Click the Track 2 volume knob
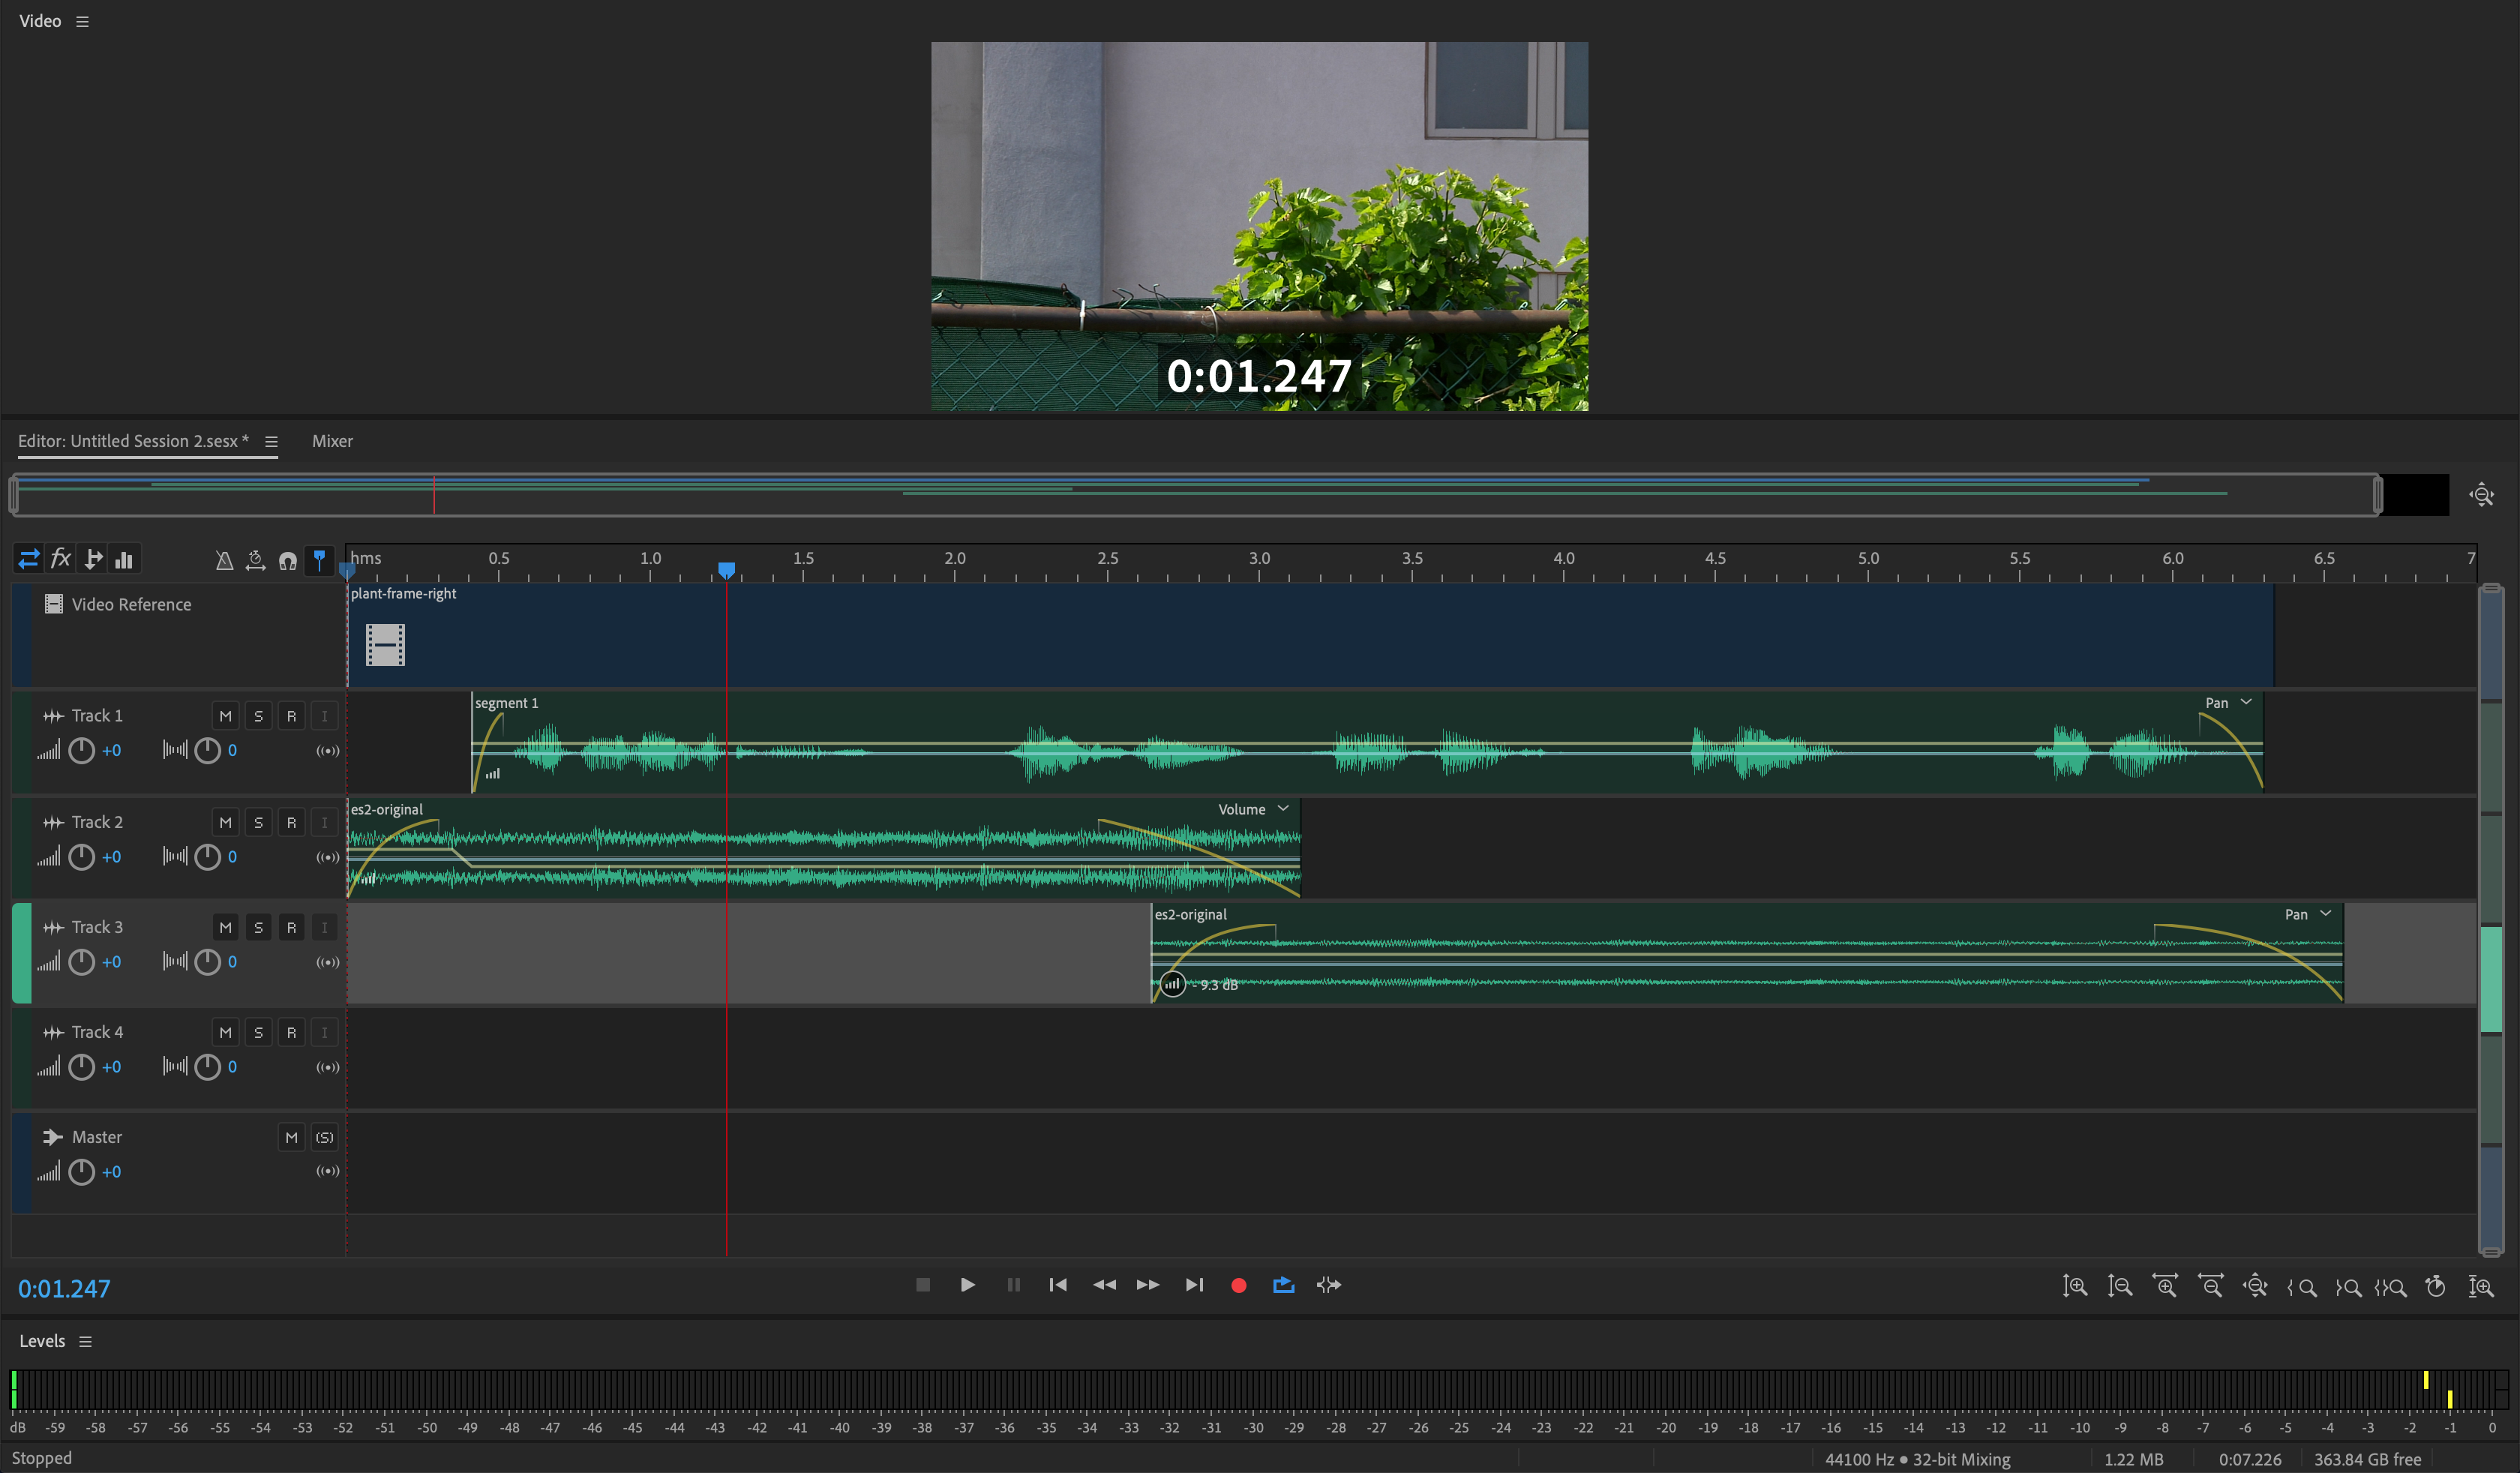 [x=81, y=856]
